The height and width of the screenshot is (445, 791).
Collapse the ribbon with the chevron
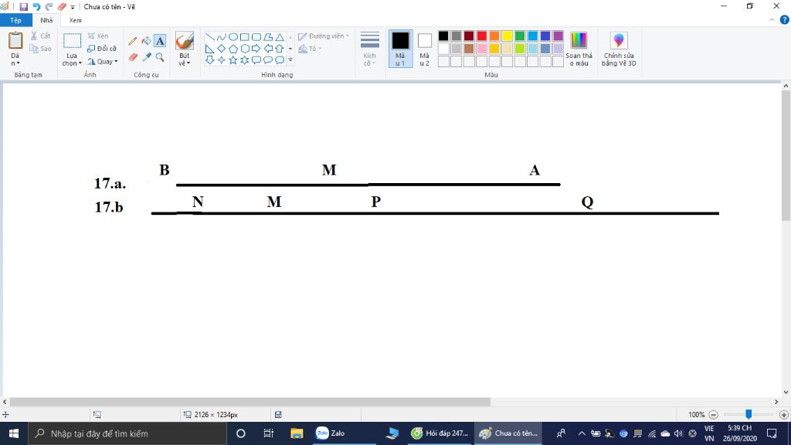(772, 19)
